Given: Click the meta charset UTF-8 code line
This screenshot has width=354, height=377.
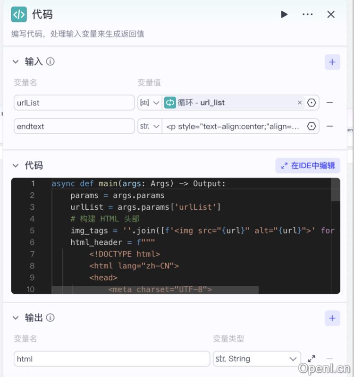Looking at the screenshot, I should 160,290.
